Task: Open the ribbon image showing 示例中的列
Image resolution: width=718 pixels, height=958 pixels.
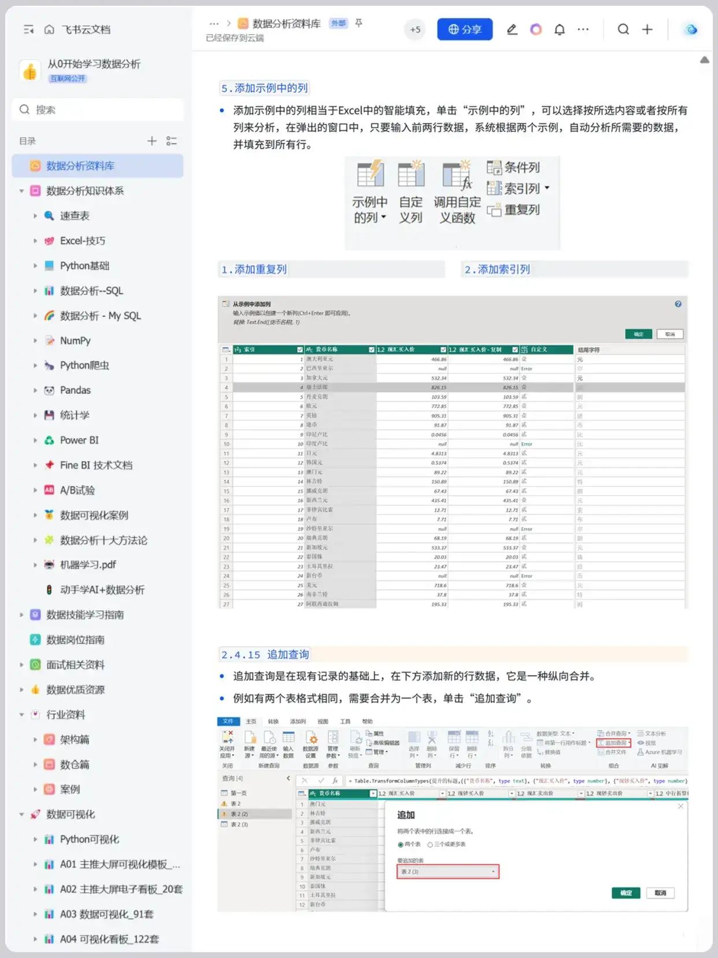Action: coord(452,203)
